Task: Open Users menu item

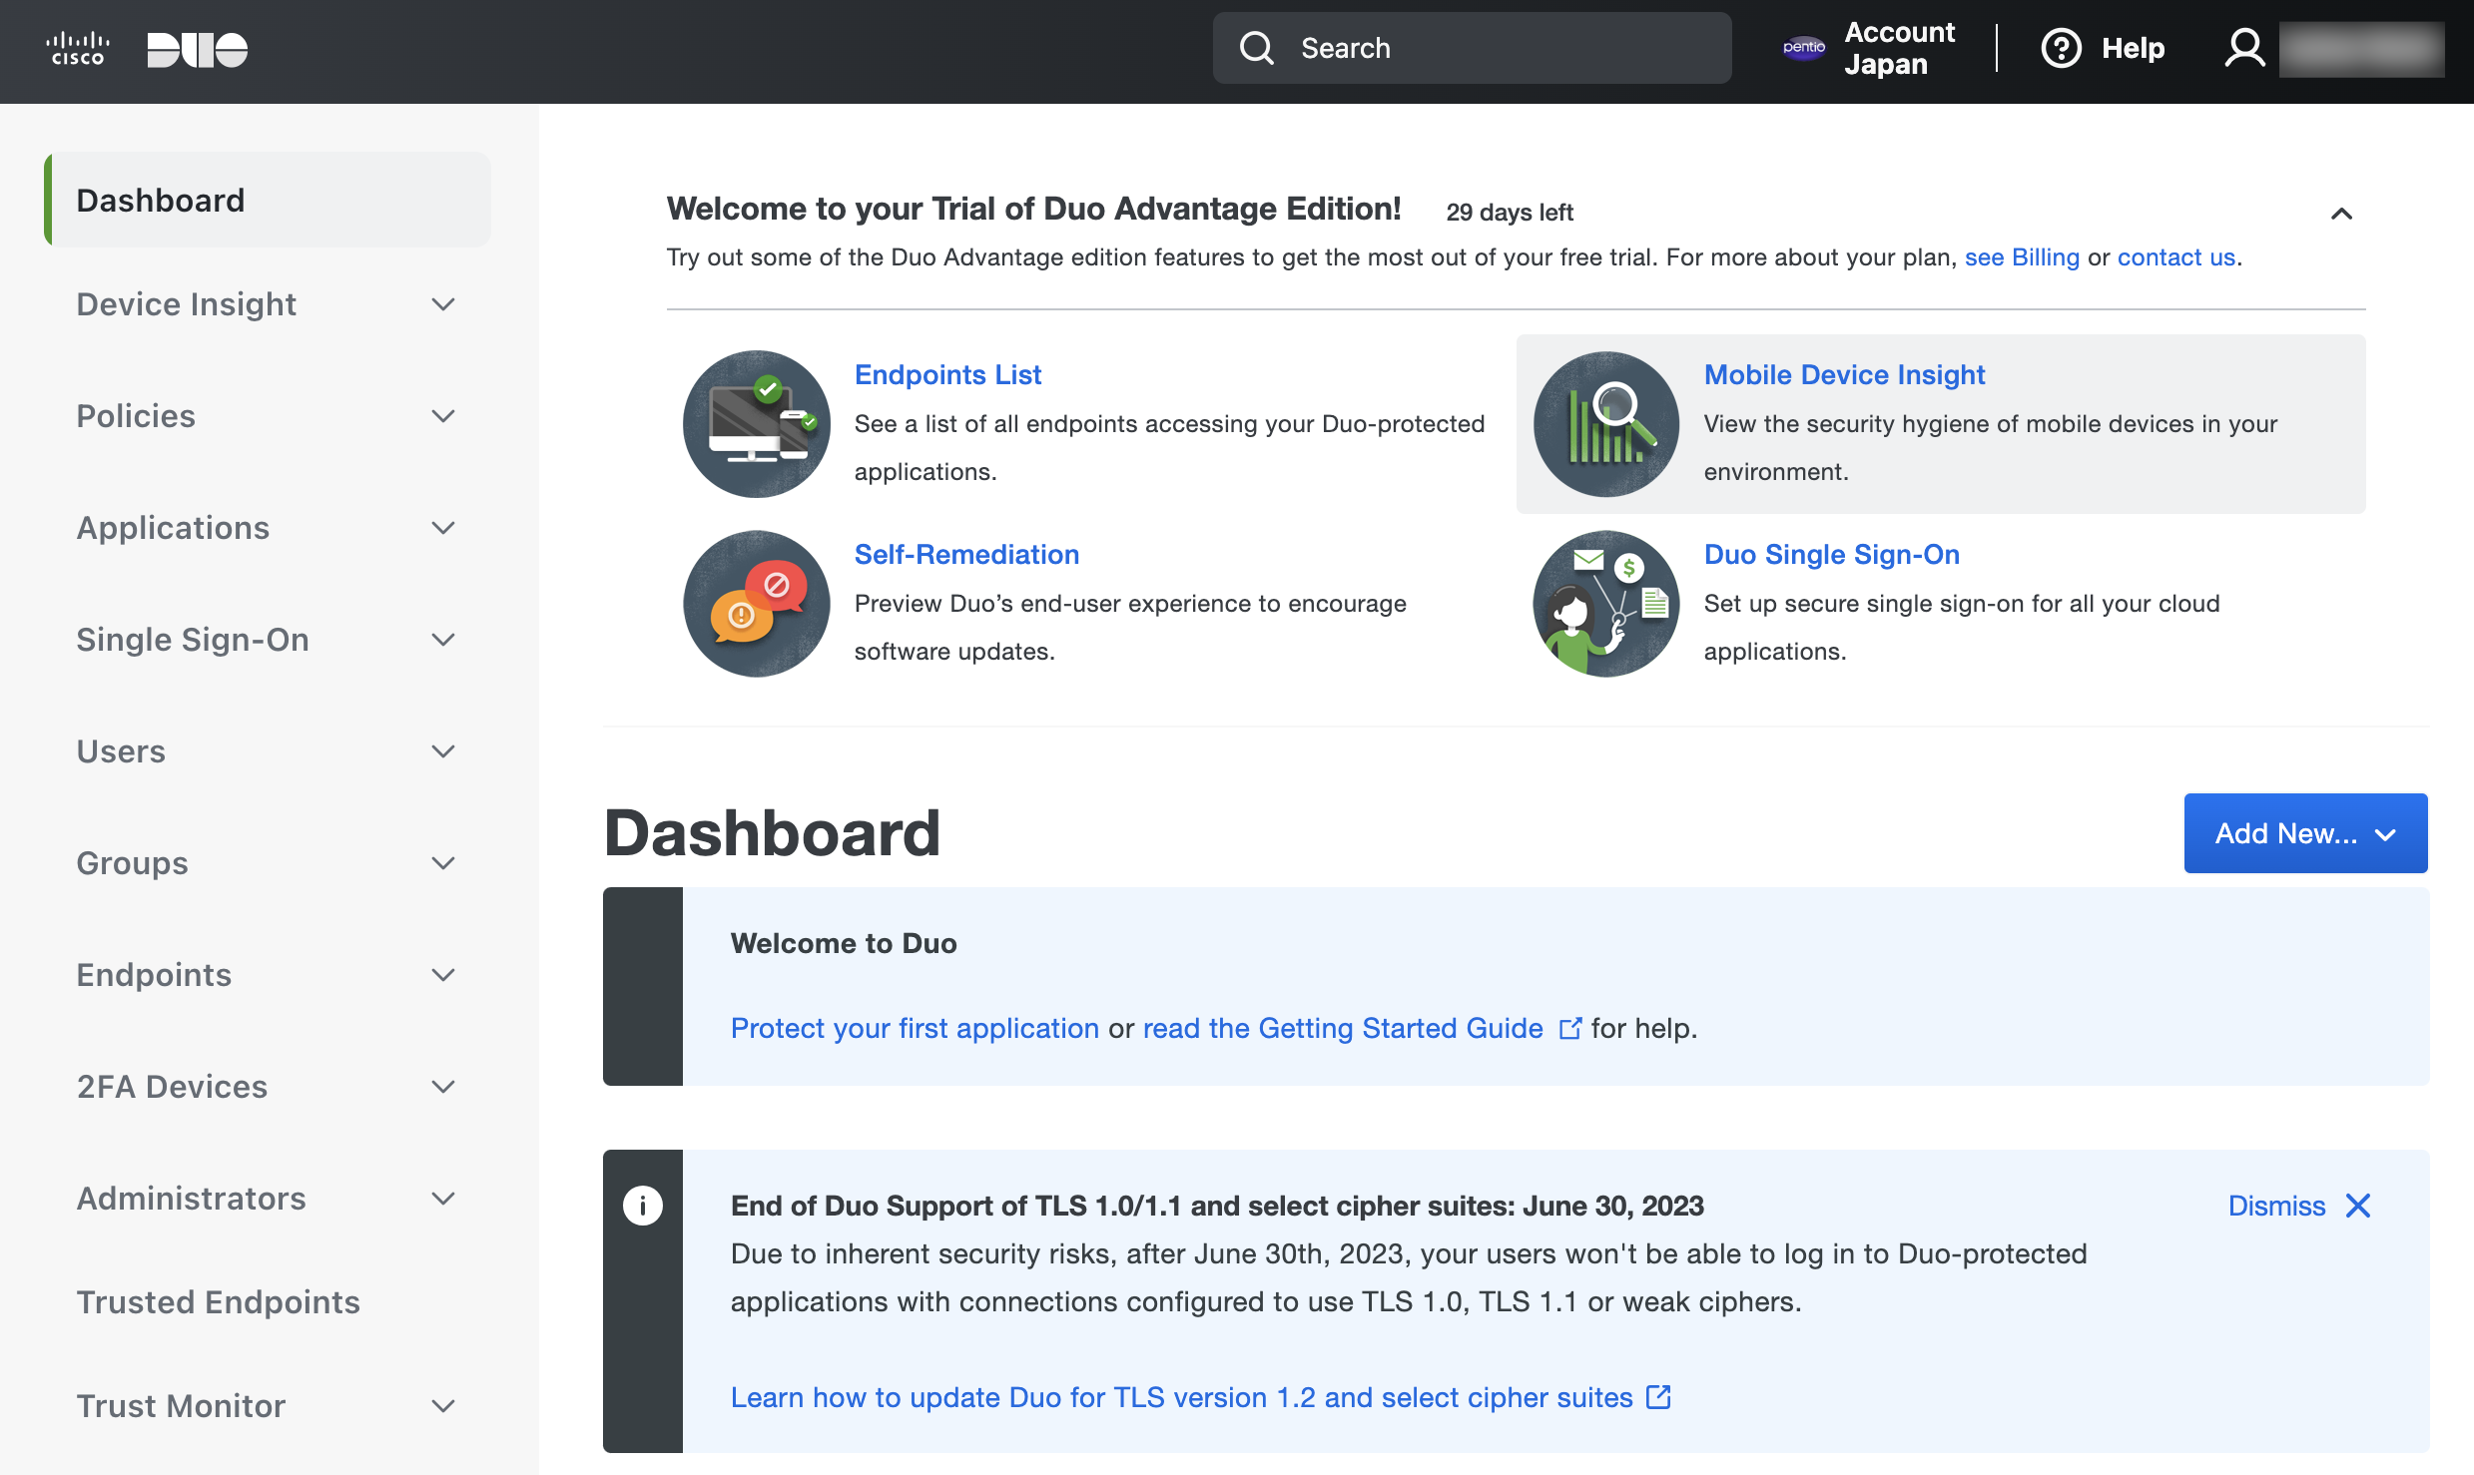Action: click(121, 751)
